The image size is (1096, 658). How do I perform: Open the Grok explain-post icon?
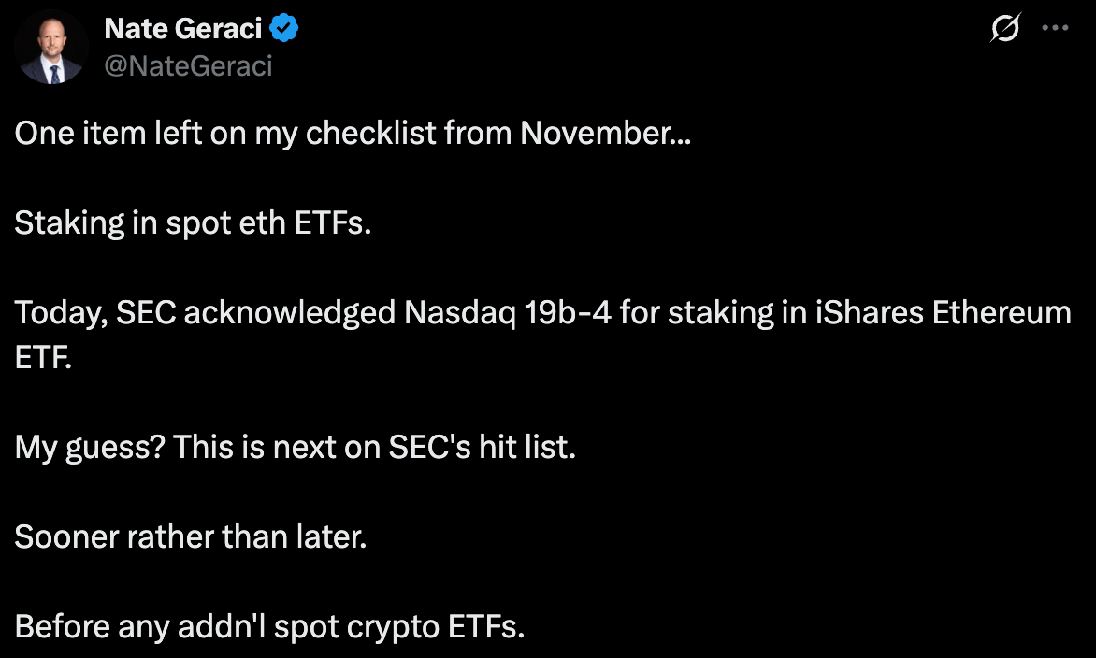tap(1005, 28)
